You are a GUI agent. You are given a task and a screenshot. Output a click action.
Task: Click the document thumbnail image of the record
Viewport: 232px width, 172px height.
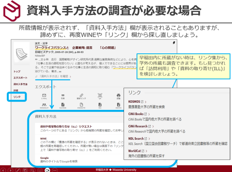pyautogui.click(x=22, y=53)
